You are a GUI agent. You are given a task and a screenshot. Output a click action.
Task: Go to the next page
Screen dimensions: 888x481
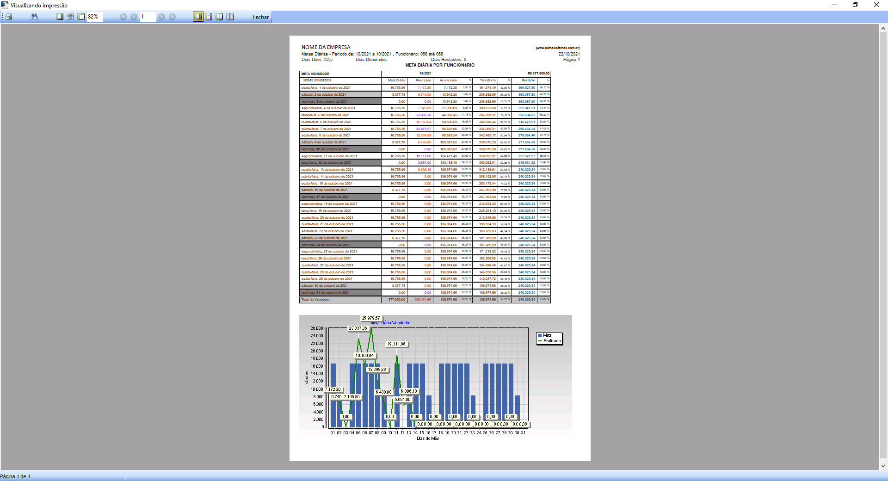161,17
